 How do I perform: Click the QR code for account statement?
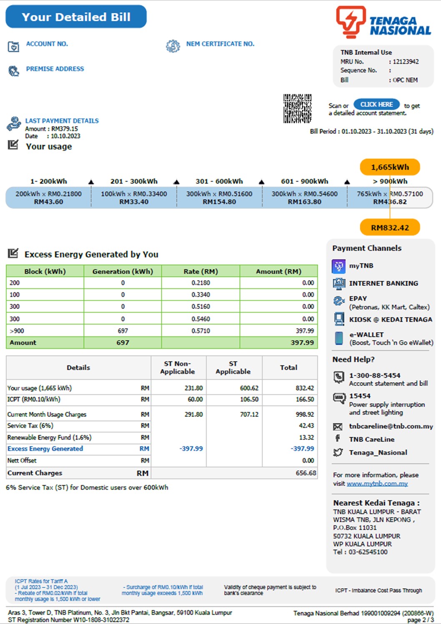(297, 108)
